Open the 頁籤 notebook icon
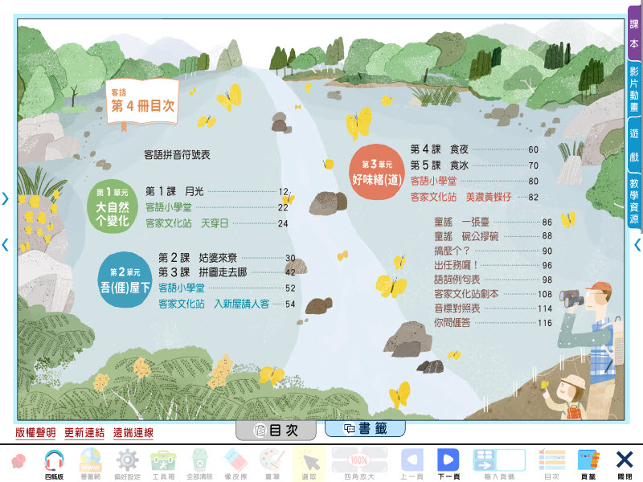Image resolution: width=643 pixels, height=482 pixels. point(588,464)
